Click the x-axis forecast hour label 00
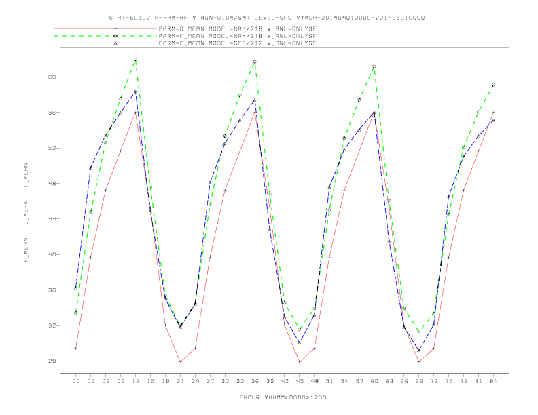 point(76,381)
